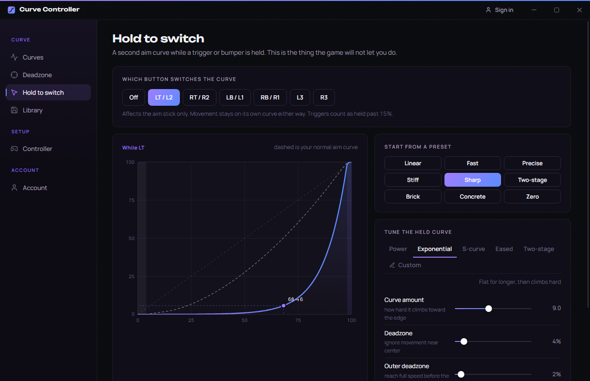Open the Two-stage curve type tab
Viewport: 590px width, 381px height.
tap(539, 249)
